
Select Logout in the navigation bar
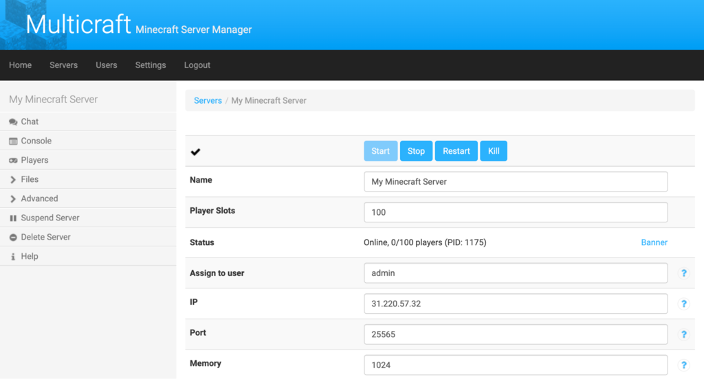(197, 65)
